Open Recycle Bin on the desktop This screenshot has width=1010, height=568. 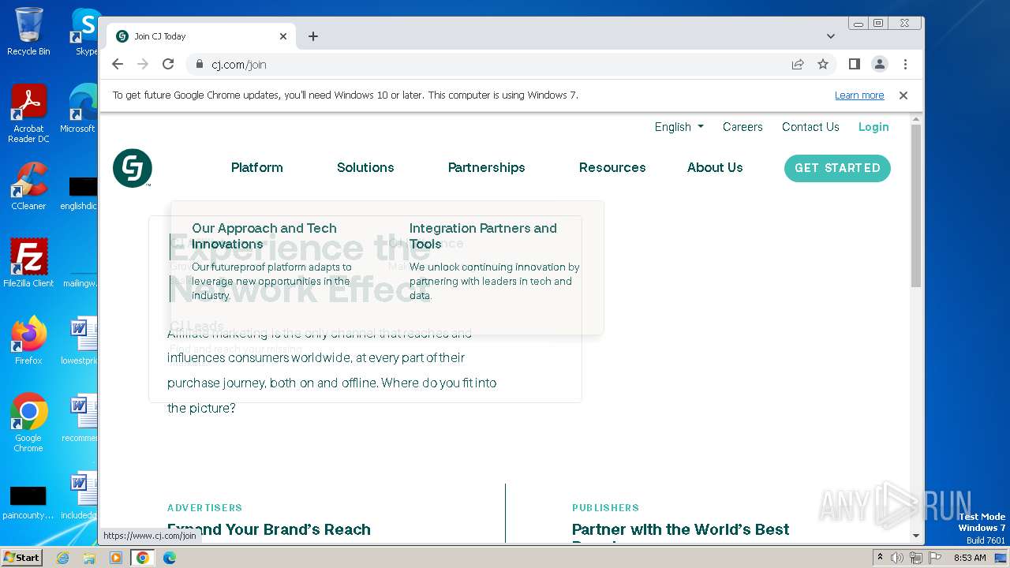[28, 32]
